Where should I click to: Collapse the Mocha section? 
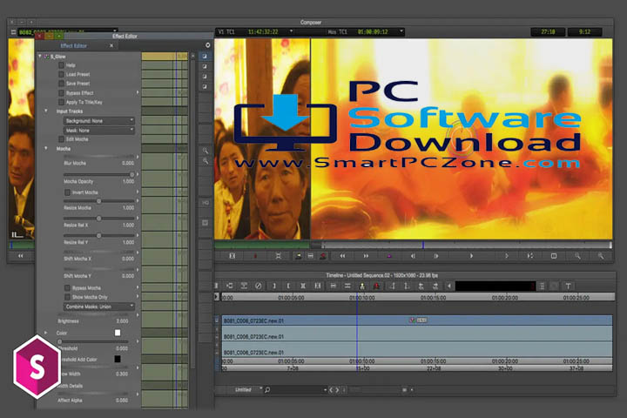tap(46, 148)
